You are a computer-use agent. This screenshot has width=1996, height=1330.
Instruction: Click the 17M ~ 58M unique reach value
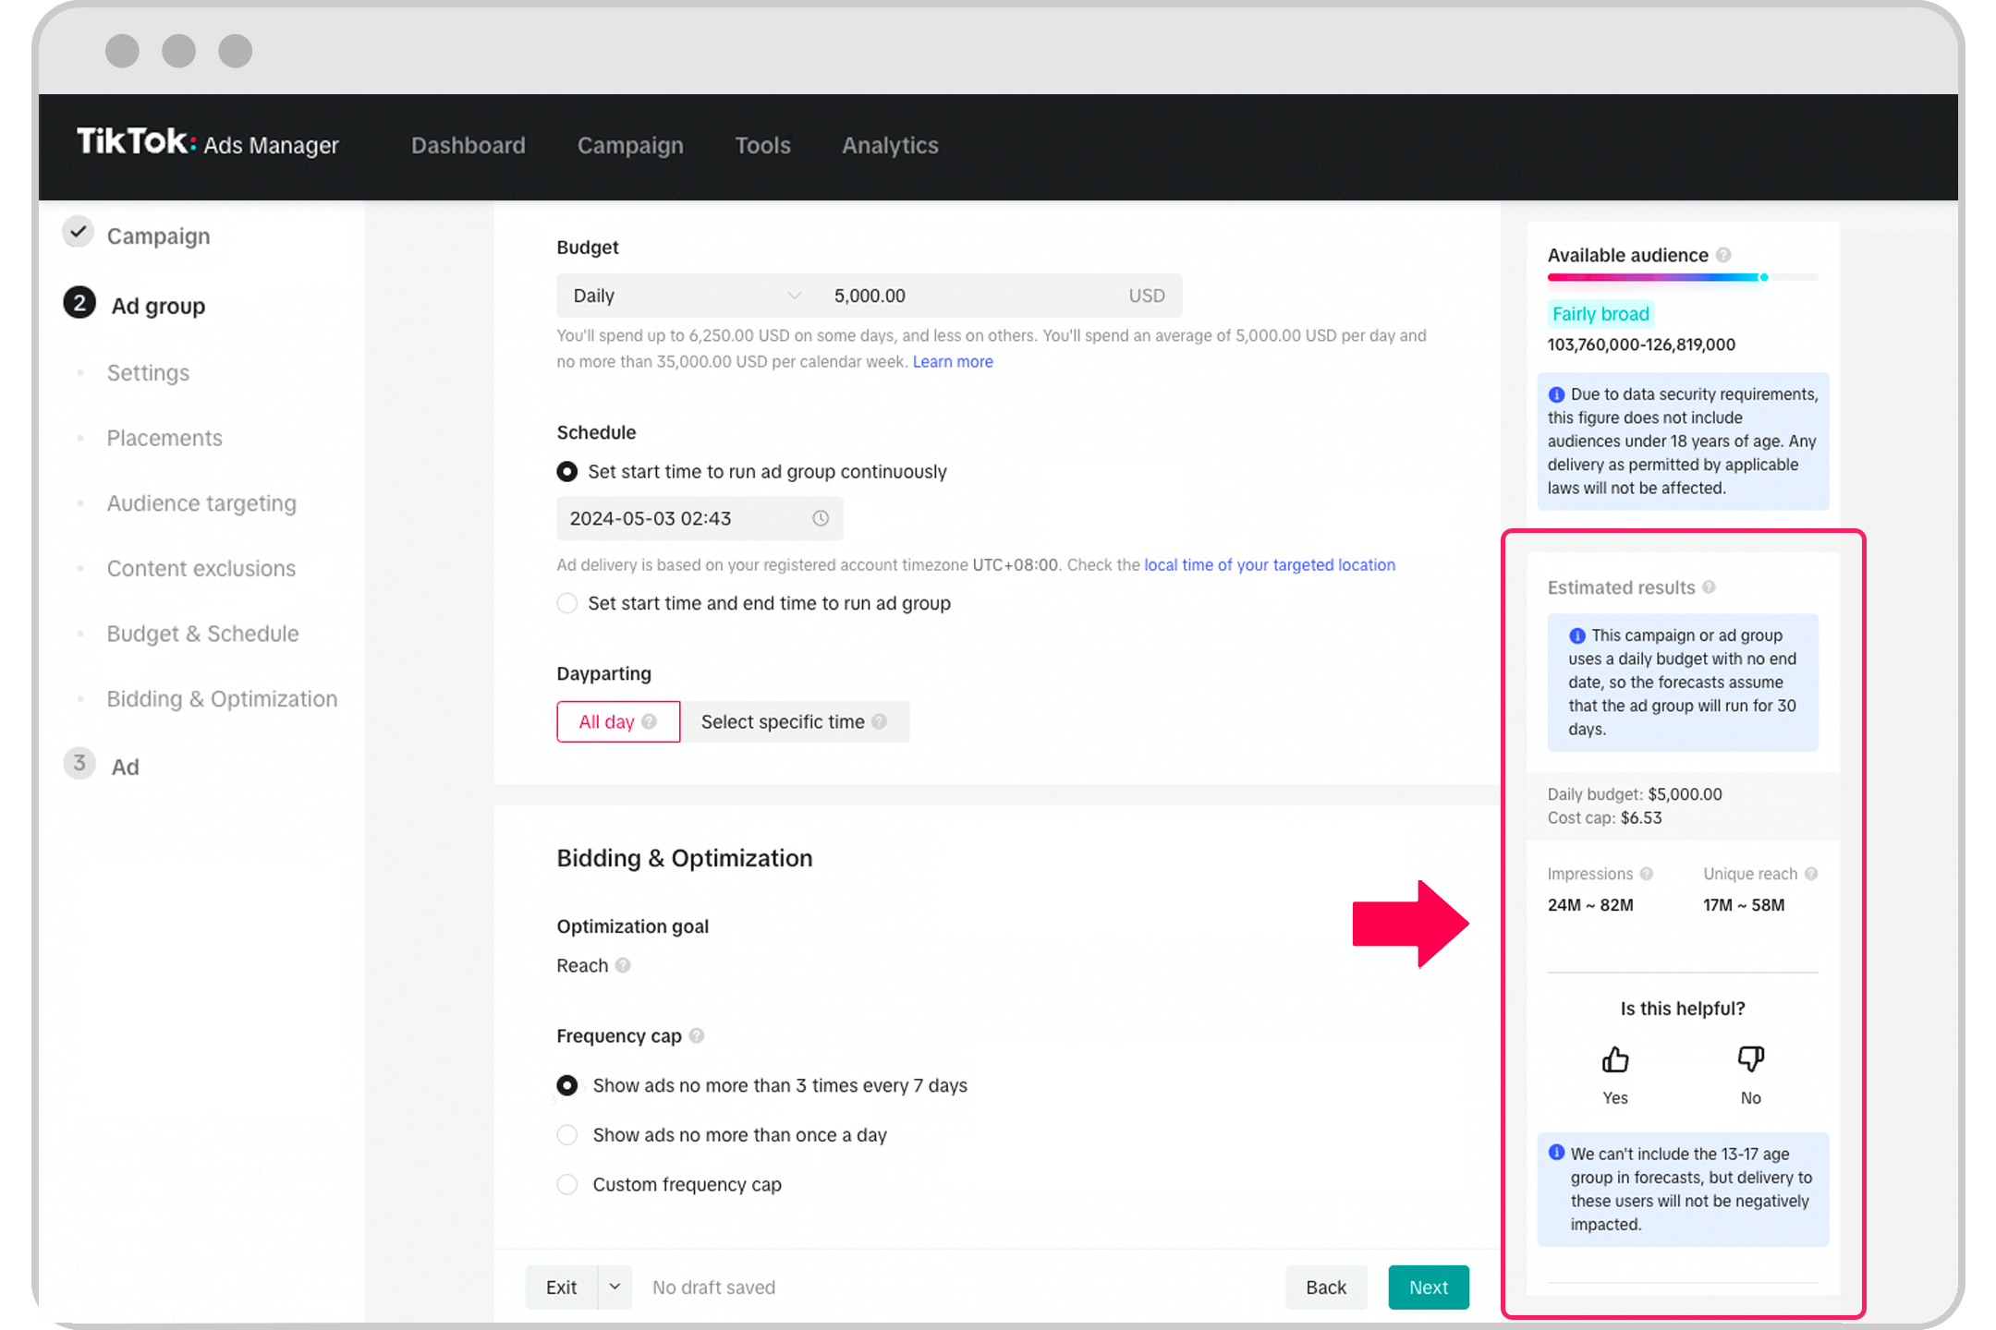point(1744,905)
